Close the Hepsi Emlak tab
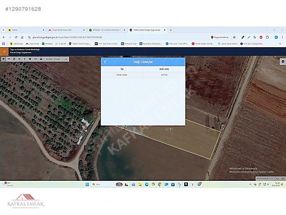Screen dimensions: 286x215 pos(84,30)
